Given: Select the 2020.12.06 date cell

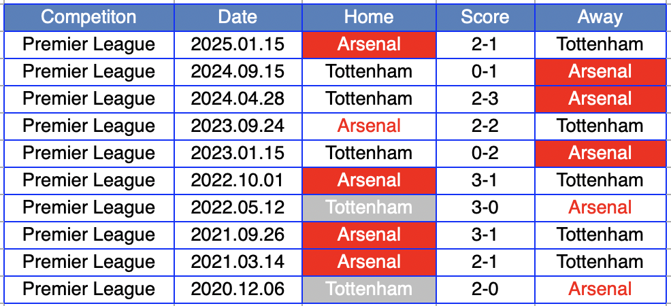Looking at the screenshot, I should (x=238, y=289).
